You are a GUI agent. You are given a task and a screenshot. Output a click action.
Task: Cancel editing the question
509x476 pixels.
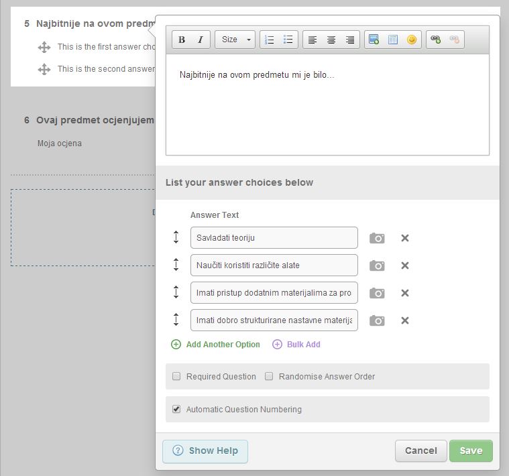[x=420, y=451]
